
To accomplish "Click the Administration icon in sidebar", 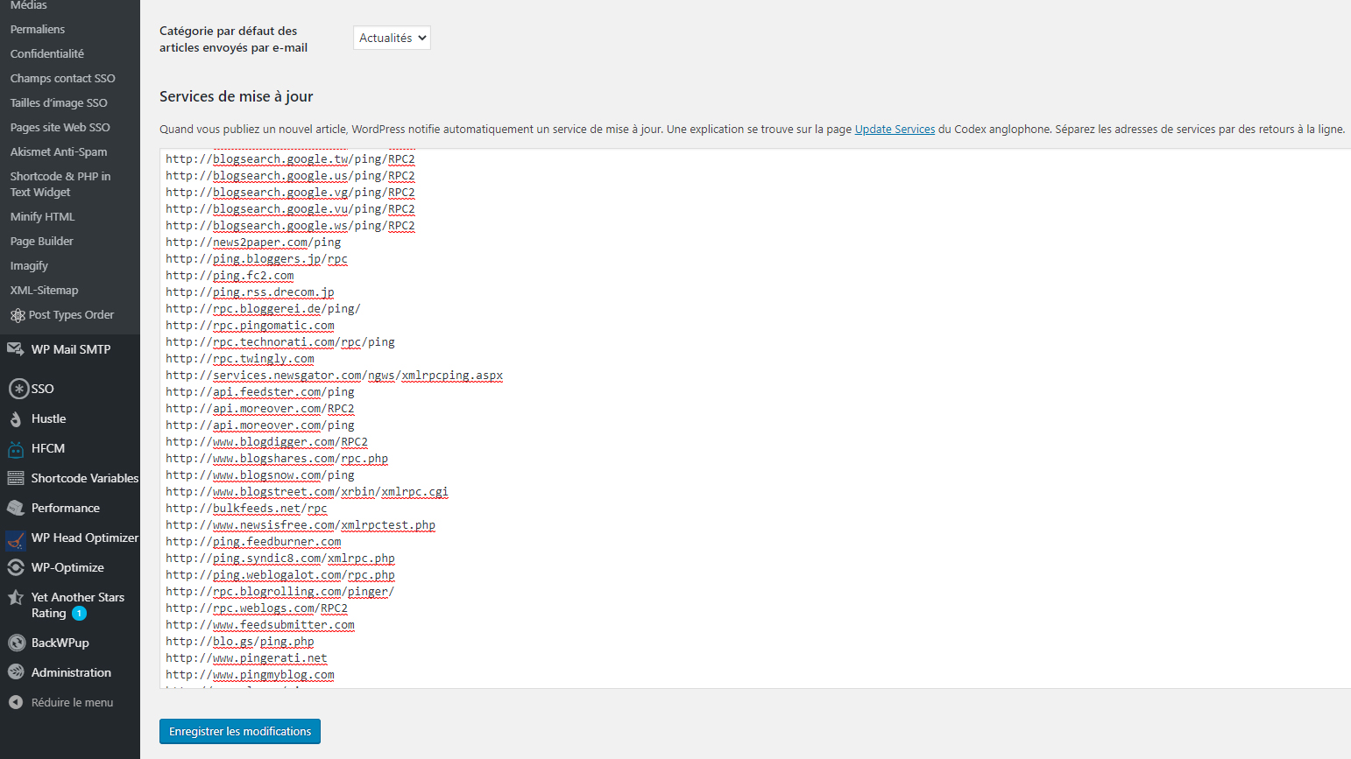I will (x=16, y=672).
